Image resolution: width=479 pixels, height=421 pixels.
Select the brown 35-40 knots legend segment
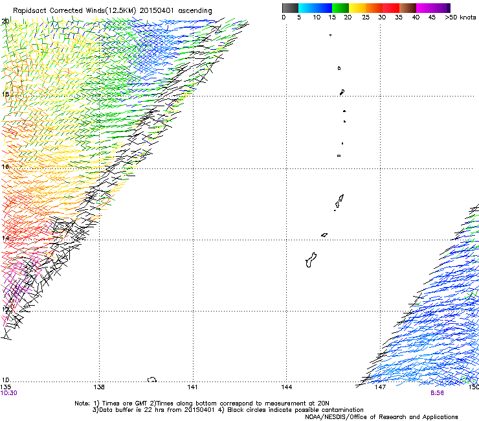point(408,8)
